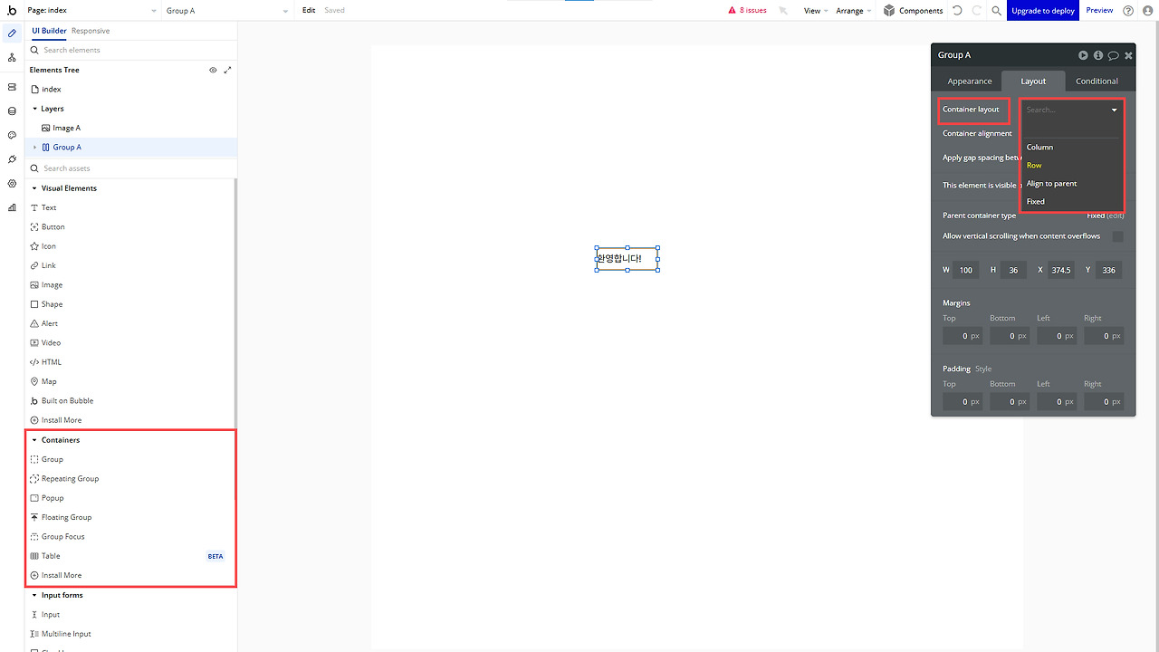Click the width W value field
The height and width of the screenshot is (652, 1159).
[x=965, y=270]
